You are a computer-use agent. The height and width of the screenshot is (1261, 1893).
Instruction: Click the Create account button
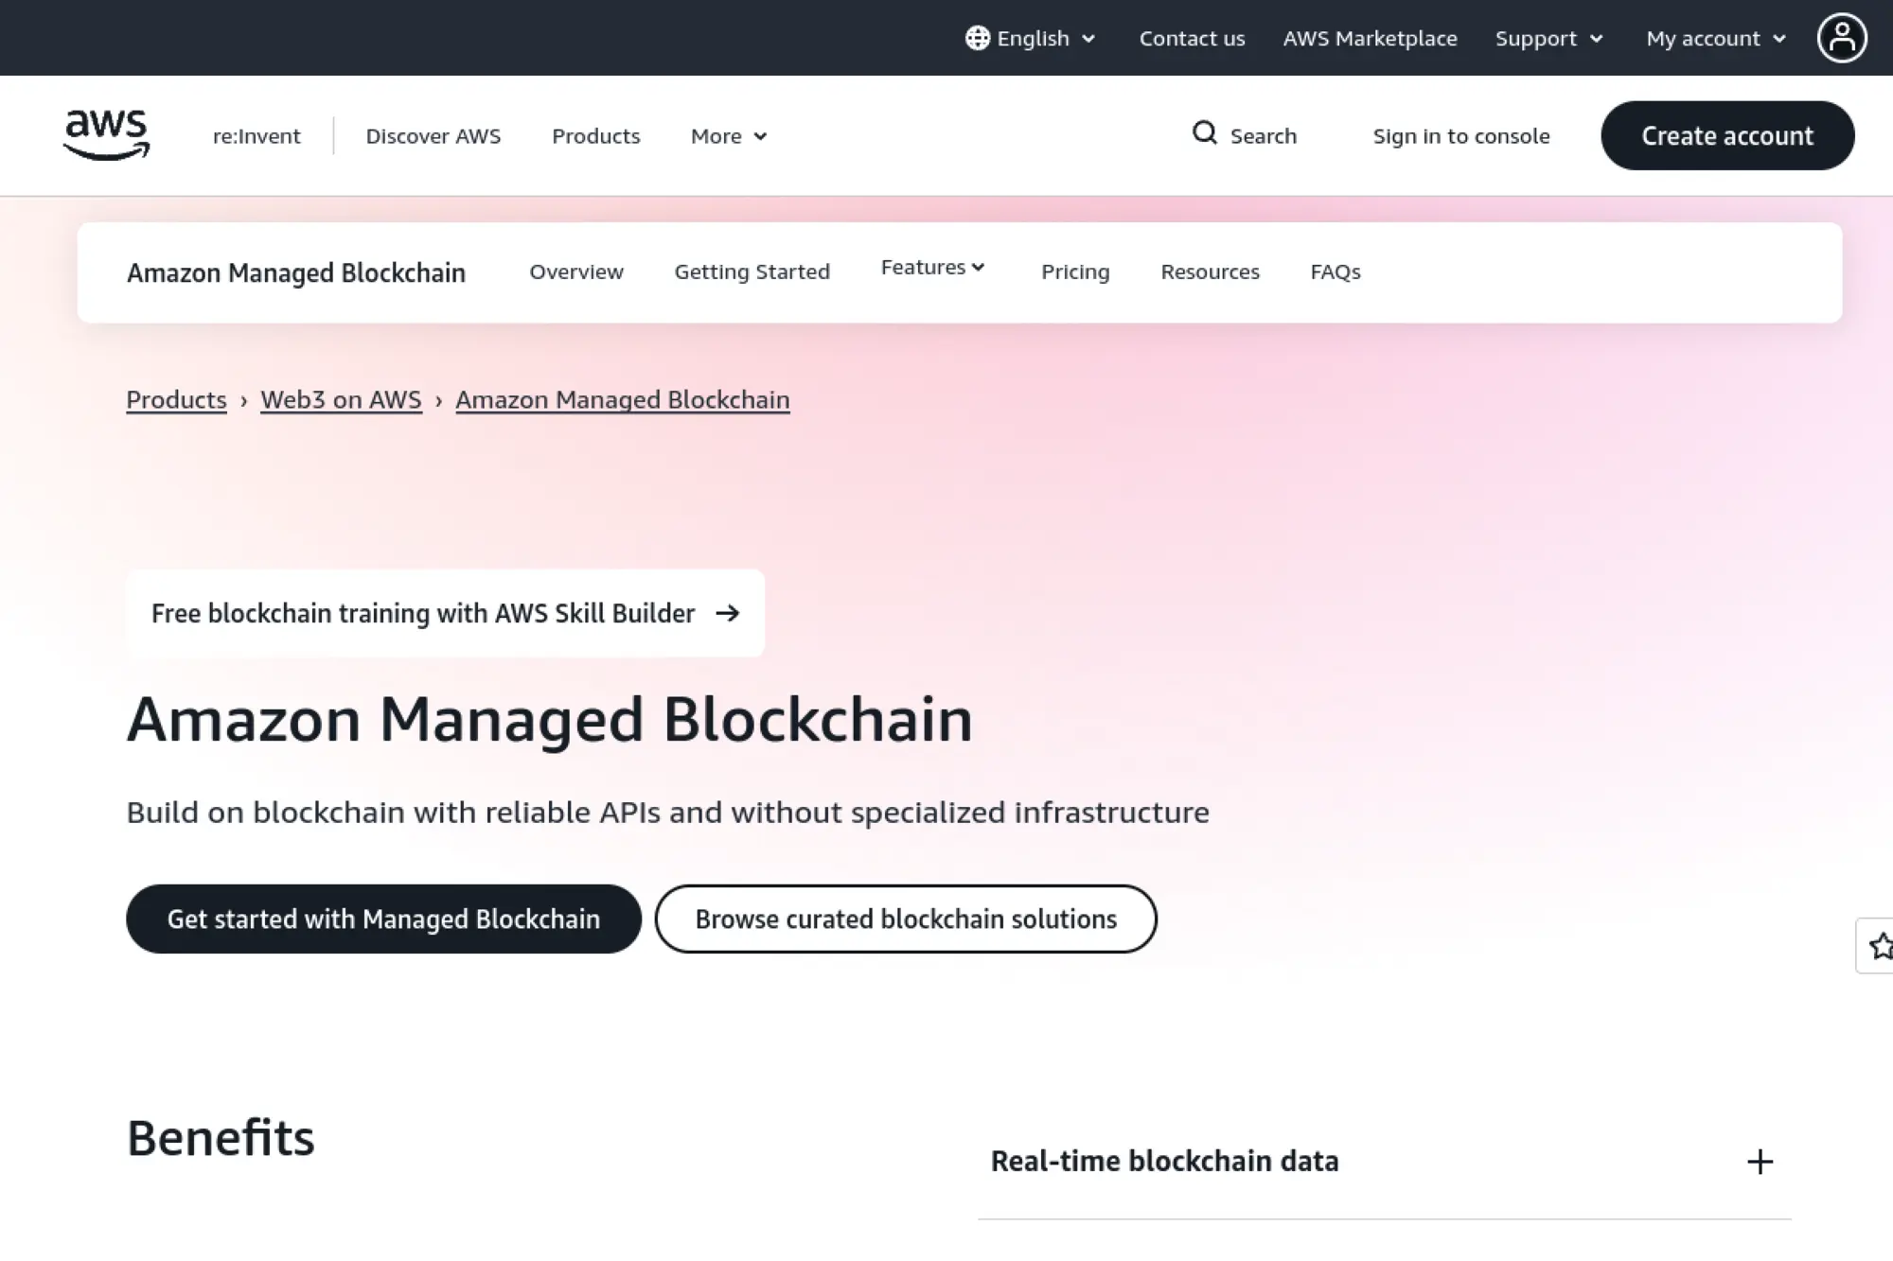click(x=1727, y=135)
